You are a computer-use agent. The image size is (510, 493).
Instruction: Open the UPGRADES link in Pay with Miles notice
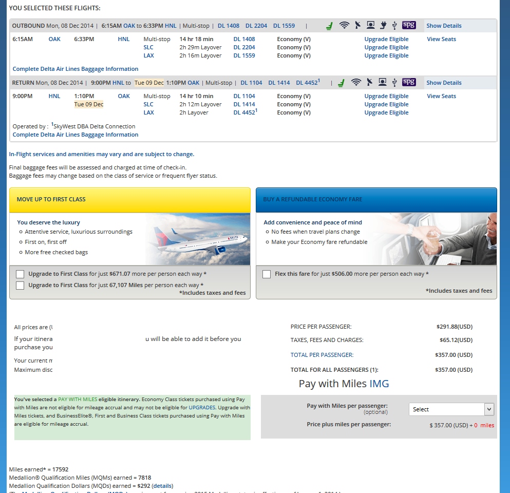(202, 407)
